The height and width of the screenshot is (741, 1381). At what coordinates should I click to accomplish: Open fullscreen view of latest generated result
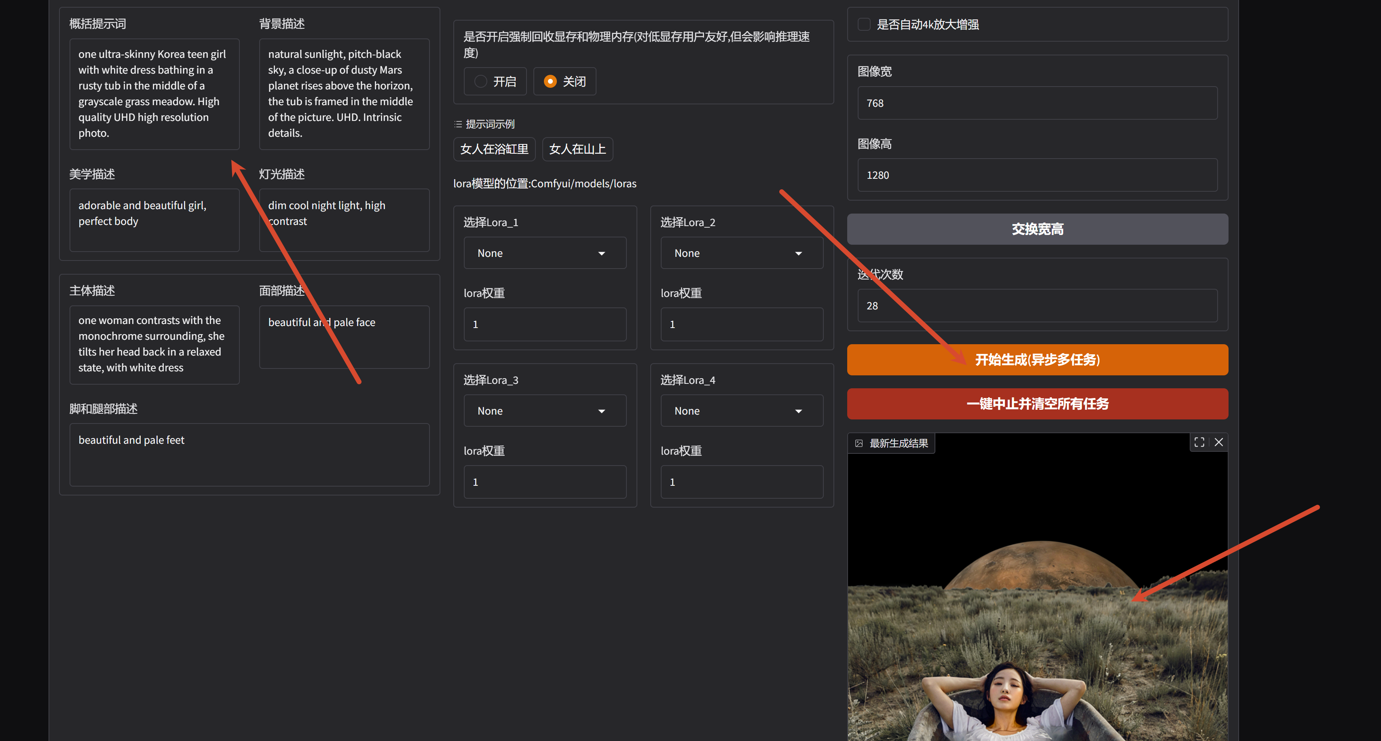click(1199, 442)
